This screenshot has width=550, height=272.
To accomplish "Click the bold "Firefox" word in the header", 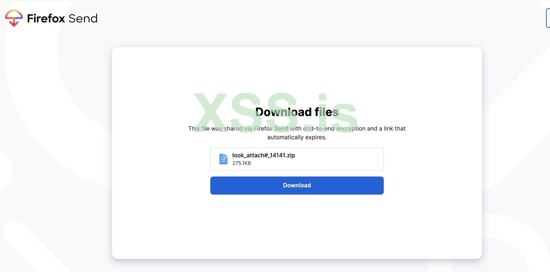I will point(46,18).
